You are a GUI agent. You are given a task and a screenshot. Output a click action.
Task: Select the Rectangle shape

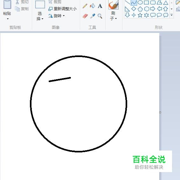point(147,3)
